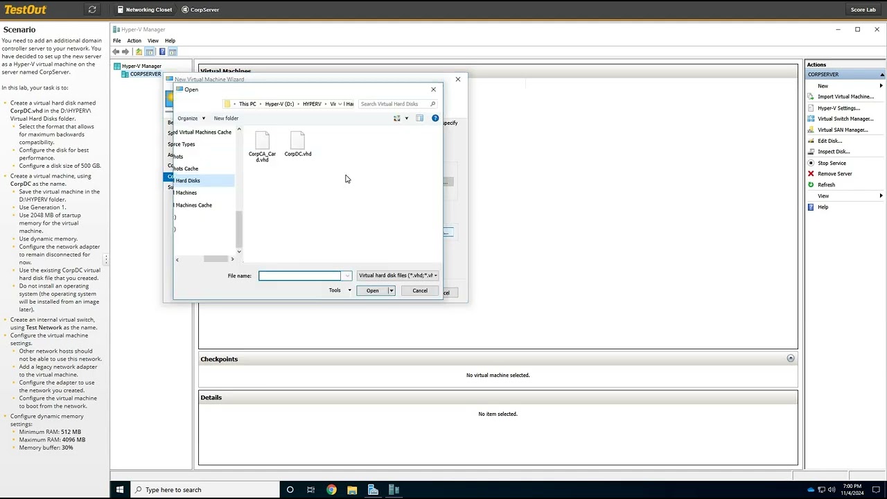Click the Inspect Disk icon in Actions
This screenshot has height=499, width=887.
coord(811,152)
